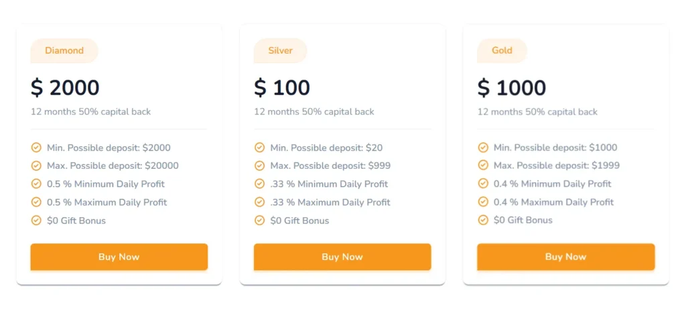Click checkmark icon next to 0.5 % Minimum Daily Profit

point(36,184)
